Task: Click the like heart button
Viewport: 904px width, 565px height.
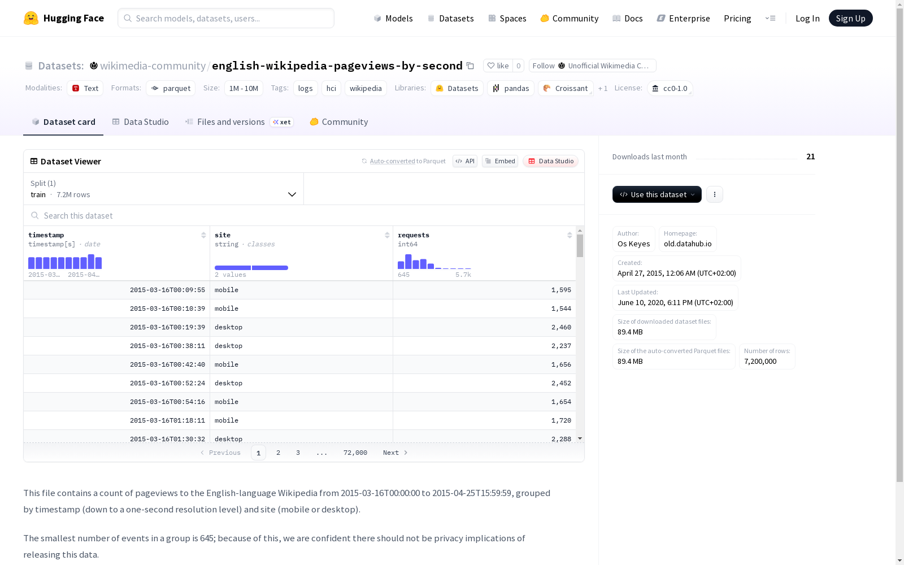Action: pyautogui.click(x=498, y=66)
